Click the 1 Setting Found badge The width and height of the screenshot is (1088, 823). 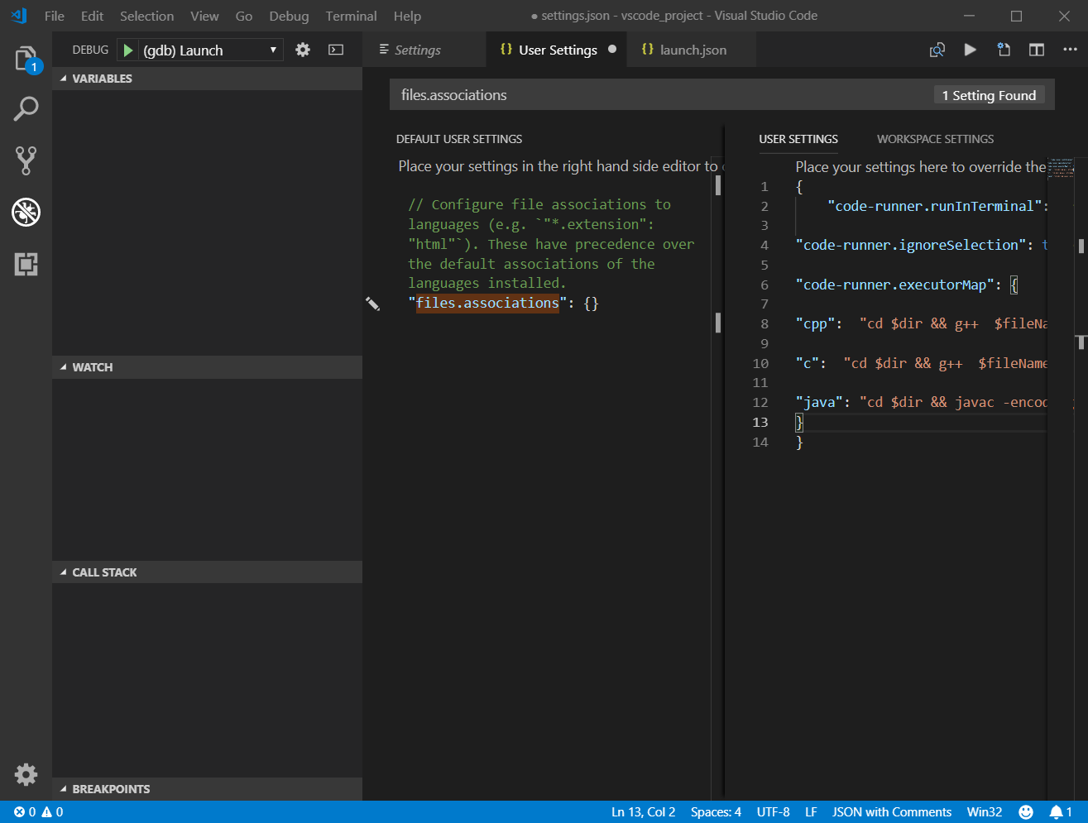[989, 95]
